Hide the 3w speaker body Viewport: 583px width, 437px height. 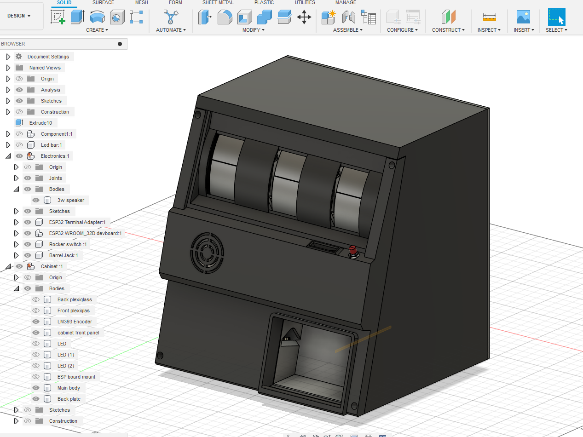[x=36, y=200]
